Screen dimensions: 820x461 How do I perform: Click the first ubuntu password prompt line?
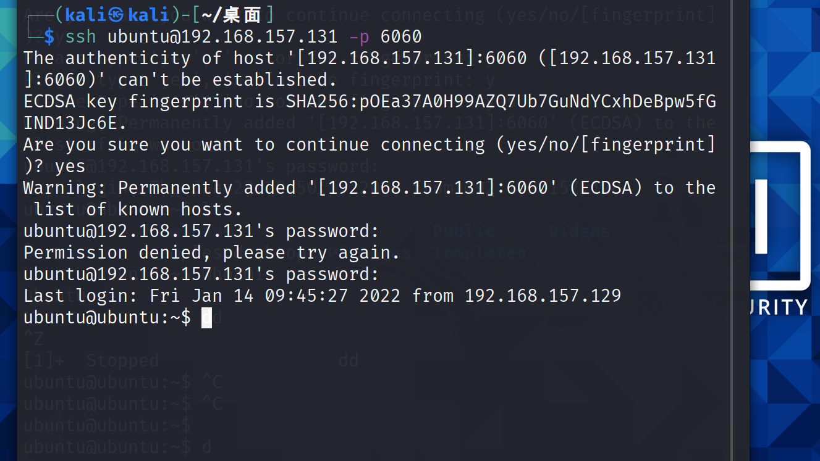(x=201, y=231)
